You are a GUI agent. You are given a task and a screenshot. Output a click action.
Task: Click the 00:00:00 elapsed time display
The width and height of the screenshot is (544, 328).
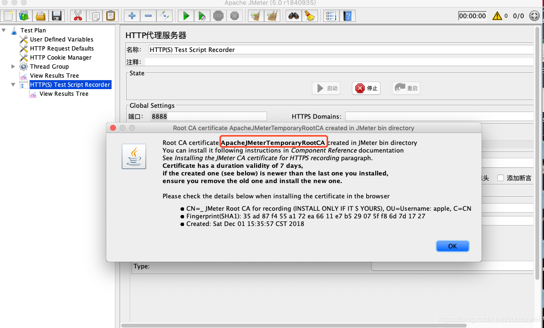point(472,16)
